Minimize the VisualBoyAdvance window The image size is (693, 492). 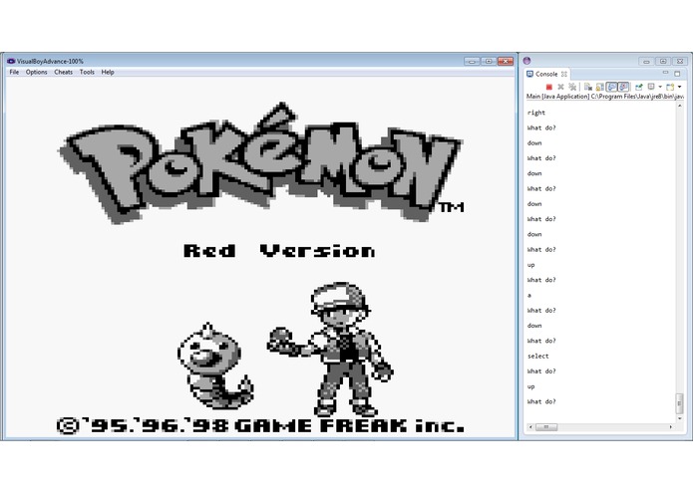pos(472,62)
